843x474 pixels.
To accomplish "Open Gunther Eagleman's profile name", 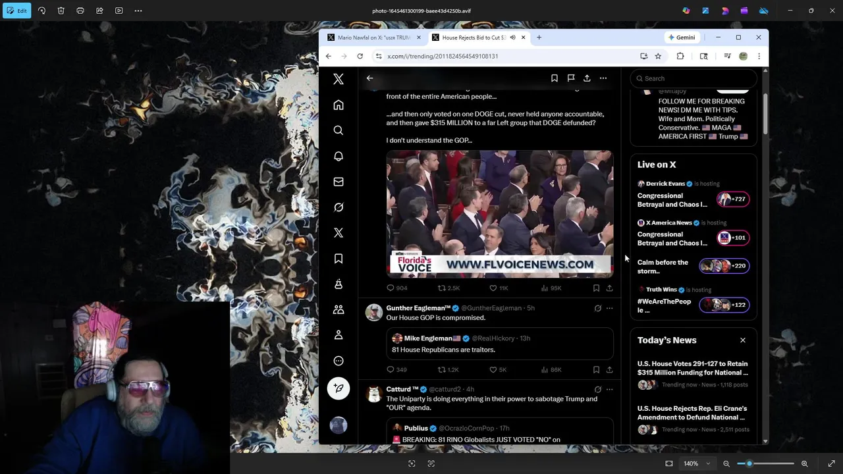I will (418, 308).
